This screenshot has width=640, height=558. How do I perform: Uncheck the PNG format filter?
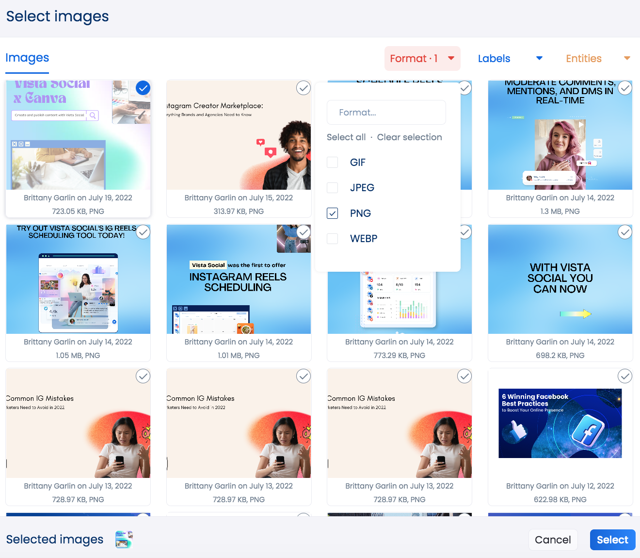click(332, 213)
